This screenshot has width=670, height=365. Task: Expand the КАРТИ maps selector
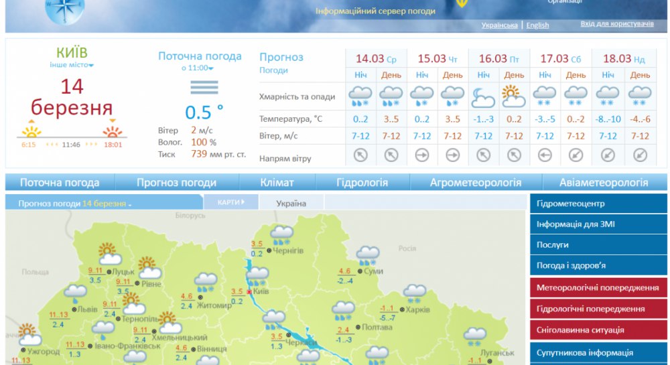click(x=230, y=202)
